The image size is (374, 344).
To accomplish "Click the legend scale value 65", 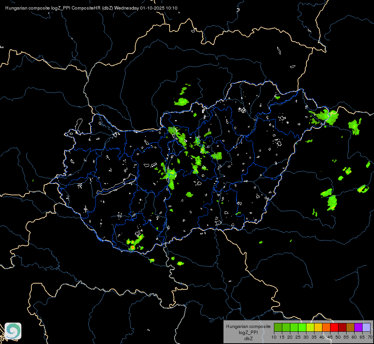I will pyautogui.click(x=362, y=337).
